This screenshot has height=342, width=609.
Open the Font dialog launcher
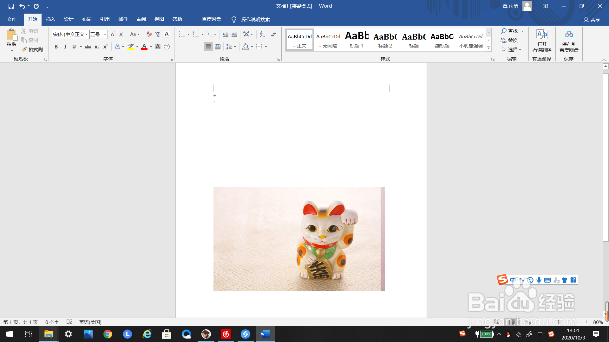pyautogui.click(x=171, y=59)
